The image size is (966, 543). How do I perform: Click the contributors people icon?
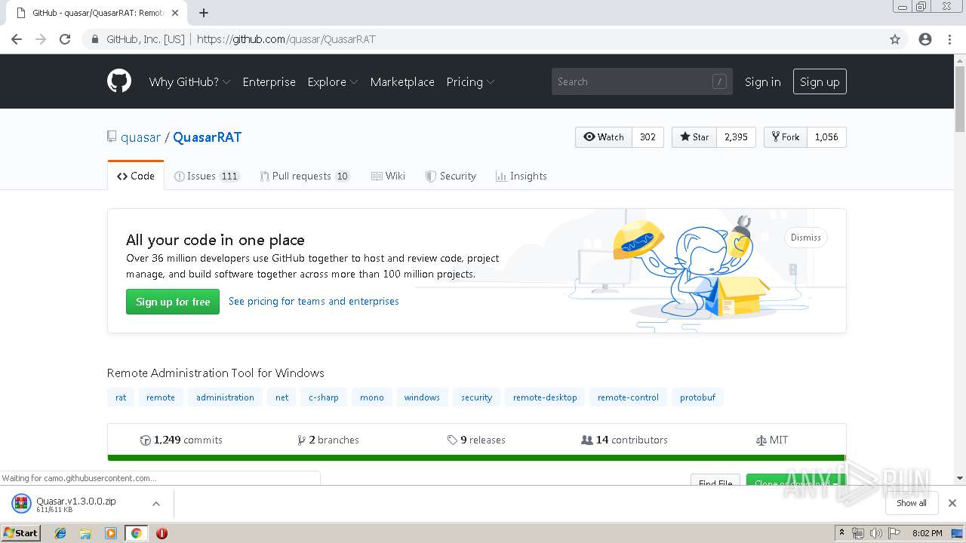[586, 440]
